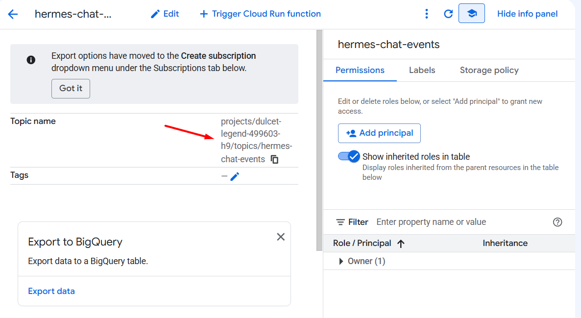The height and width of the screenshot is (318, 581).
Task: Click the truncated hermes-chat-... page title
Action: (x=73, y=14)
